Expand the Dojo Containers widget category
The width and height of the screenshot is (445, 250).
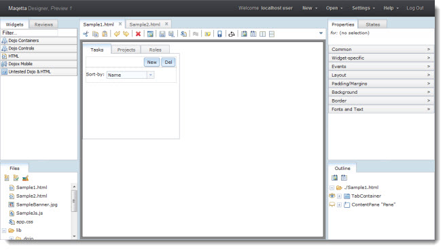39,41
